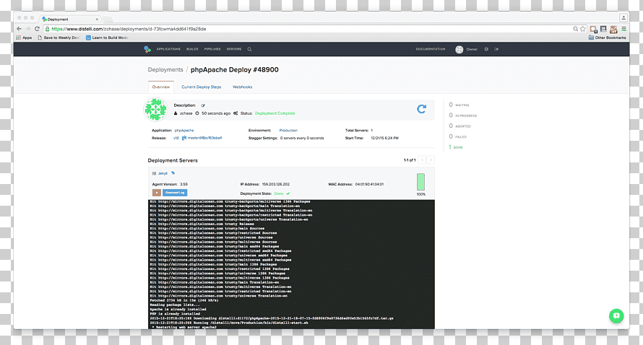The image size is (643, 345).
Task: Open the Other Bookmarks folder
Action: [608, 38]
